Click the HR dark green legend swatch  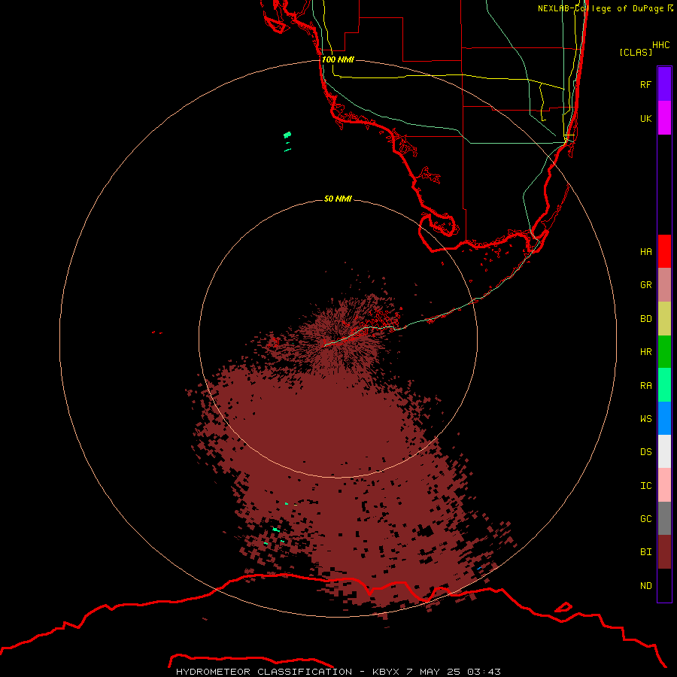pos(664,352)
